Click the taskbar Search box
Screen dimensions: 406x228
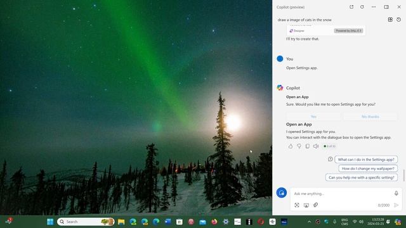tap(86, 222)
